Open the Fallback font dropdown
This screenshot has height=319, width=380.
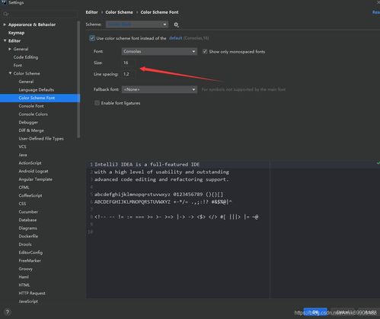159,89
